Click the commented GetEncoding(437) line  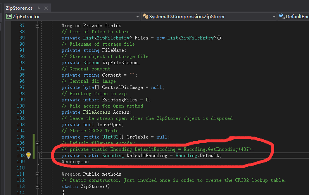(x=158, y=149)
